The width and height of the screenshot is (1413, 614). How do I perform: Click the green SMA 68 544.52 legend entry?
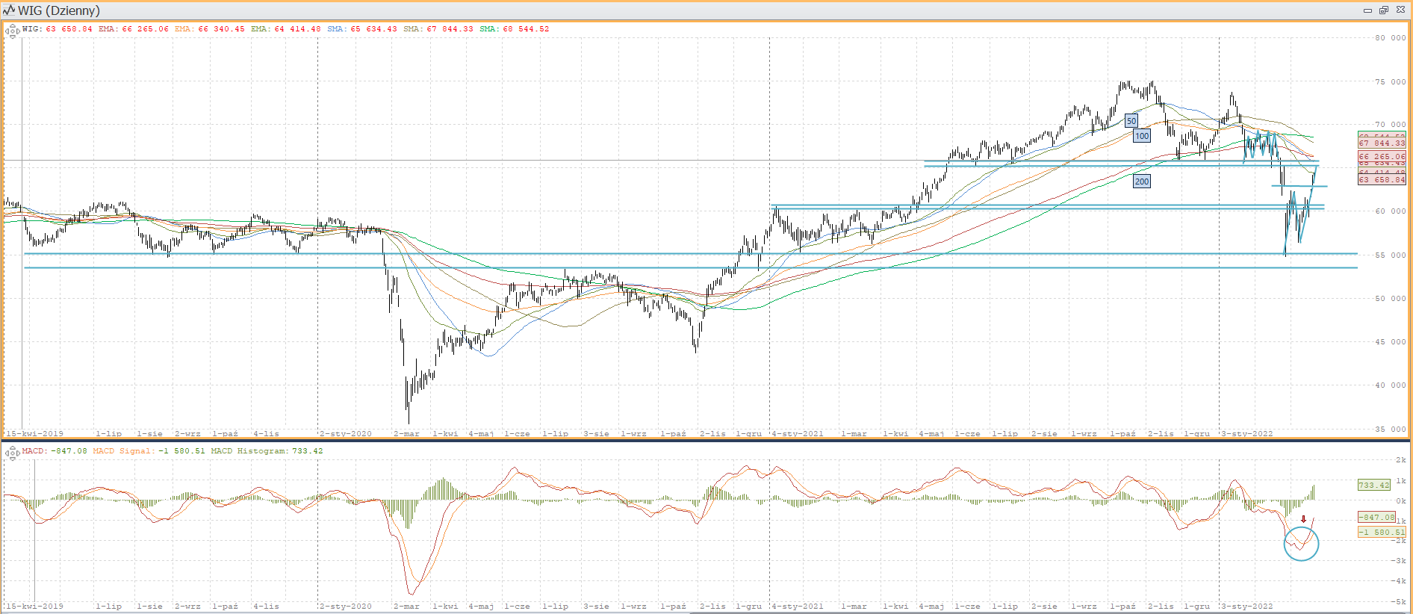pyautogui.click(x=515, y=29)
